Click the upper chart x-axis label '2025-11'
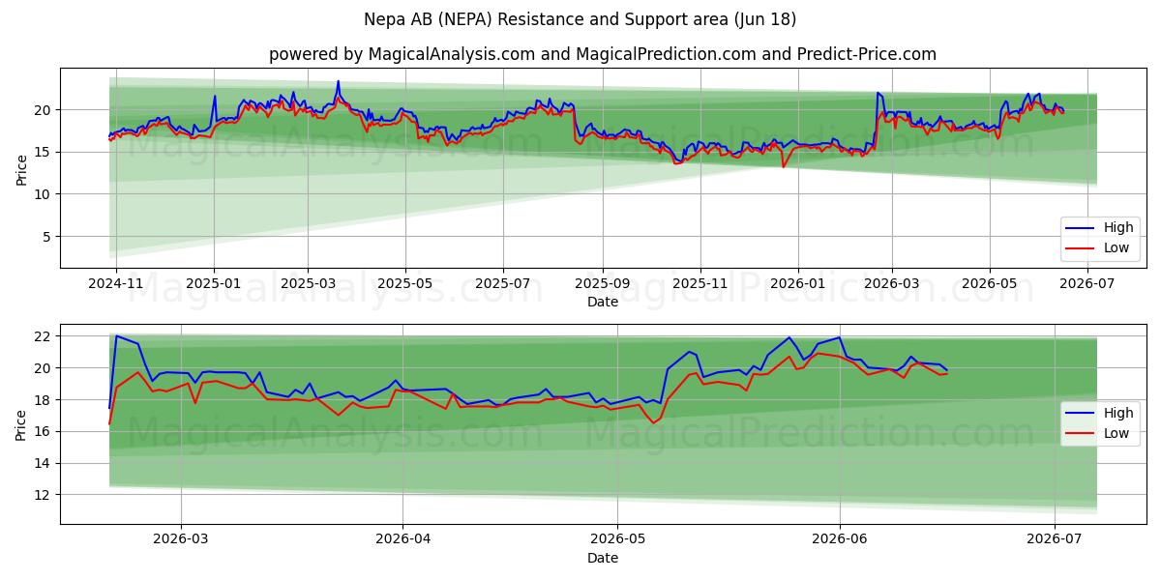The image size is (1161, 580). point(700,283)
